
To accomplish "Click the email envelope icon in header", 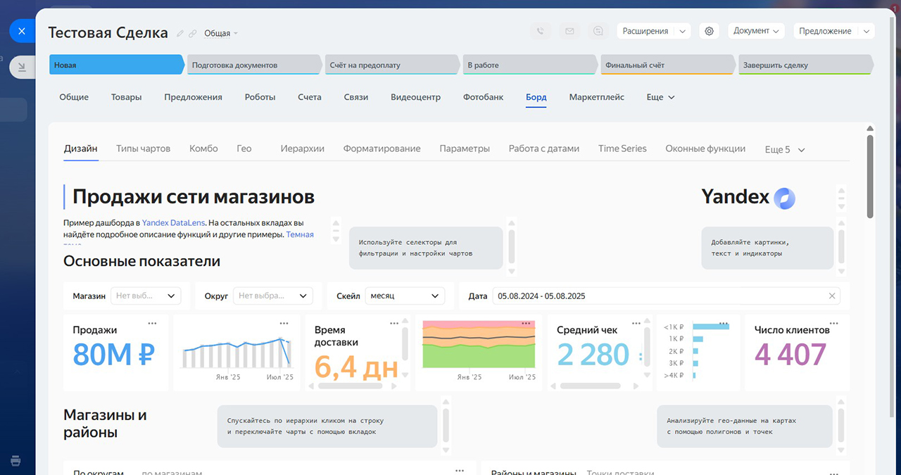I will click(x=569, y=31).
